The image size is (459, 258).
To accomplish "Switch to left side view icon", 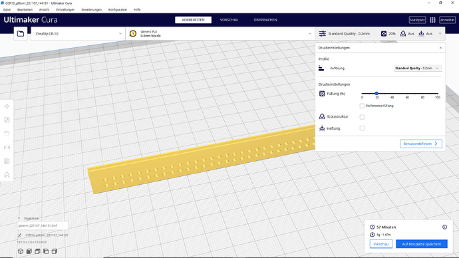I will pyautogui.click(x=46, y=251).
